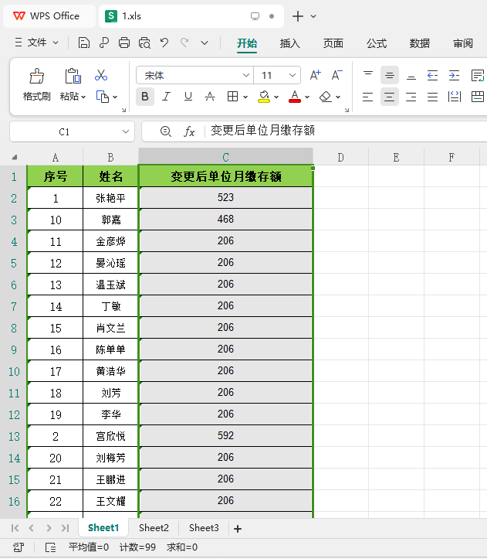Click the status bar view mode icon

click(x=50, y=547)
